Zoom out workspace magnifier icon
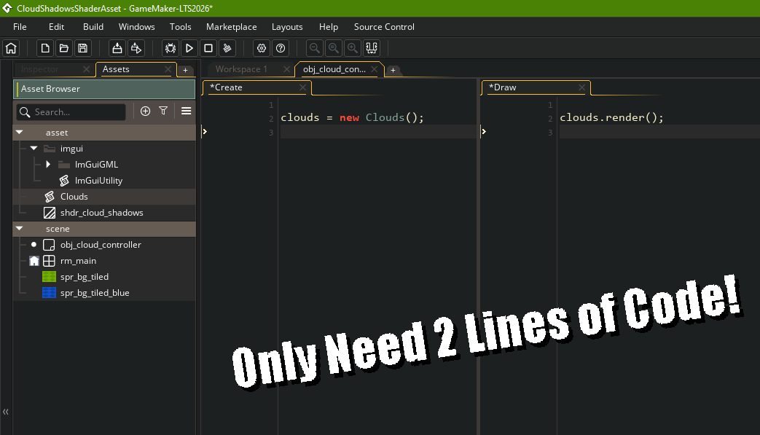This screenshot has width=760, height=435. click(315, 48)
